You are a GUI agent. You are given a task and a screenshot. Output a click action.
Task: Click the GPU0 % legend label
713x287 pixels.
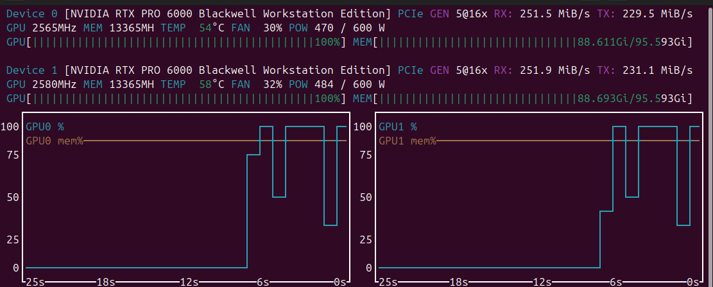pyautogui.click(x=44, y=126)
